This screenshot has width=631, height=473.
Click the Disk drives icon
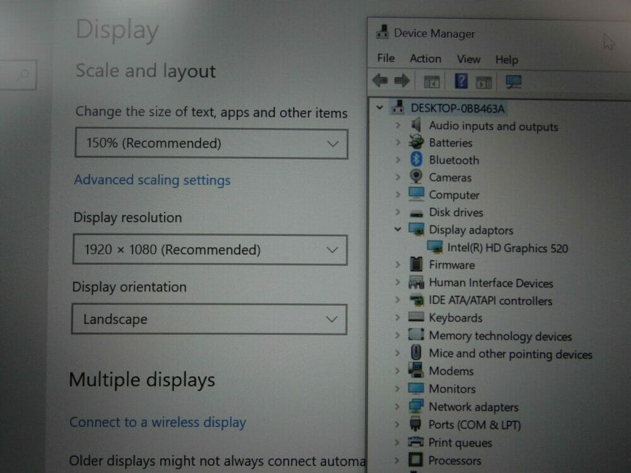[x=416, y=213]
